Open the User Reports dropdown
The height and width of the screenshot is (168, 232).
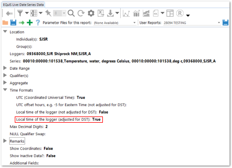(x=219, y=23)
